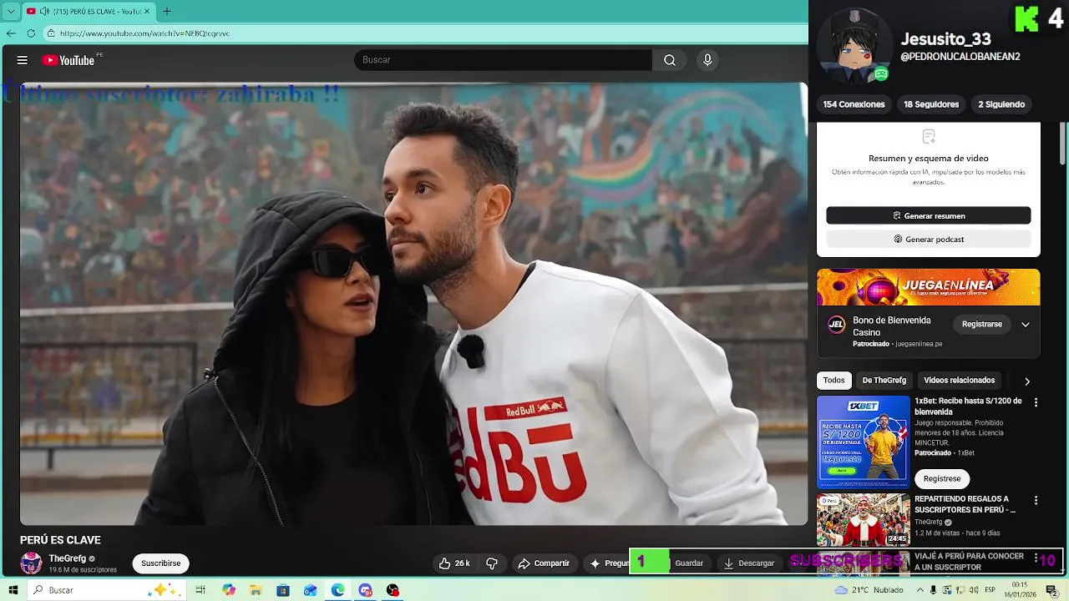Open options menu for 1xBet ad
Viewport: 1069px width, 601px height.
(x=1036, y=402)
